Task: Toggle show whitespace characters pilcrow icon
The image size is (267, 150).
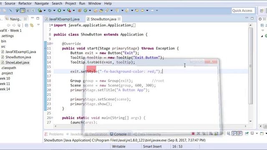Action: 33,10
